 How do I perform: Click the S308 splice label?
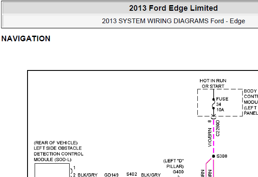click(222, 156)
